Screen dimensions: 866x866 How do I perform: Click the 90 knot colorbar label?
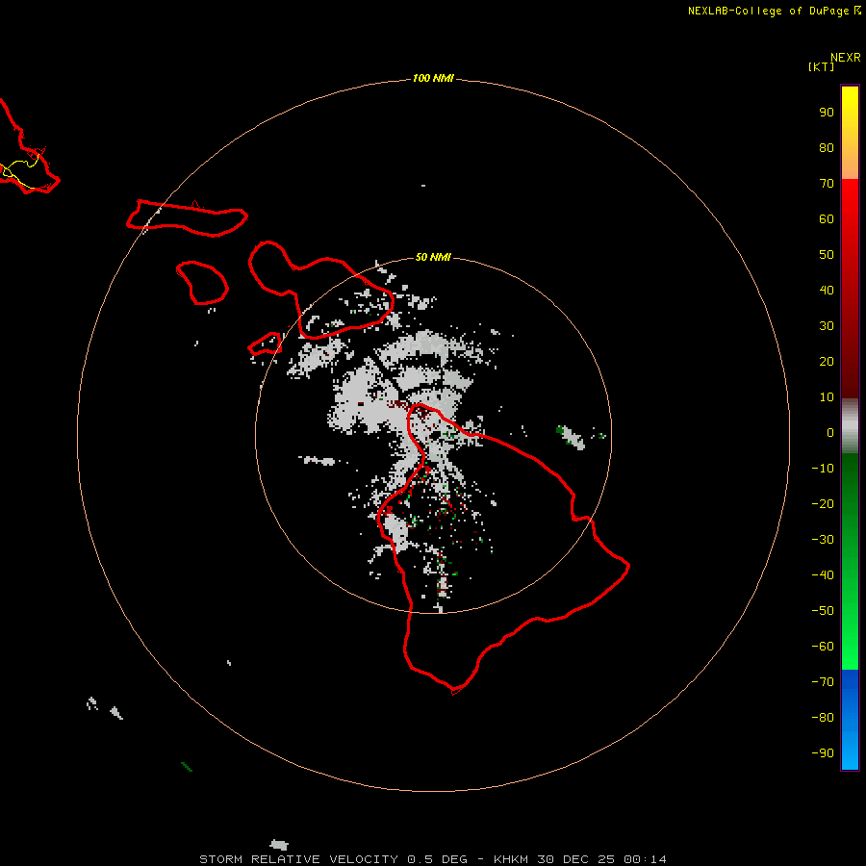(827, 113)
